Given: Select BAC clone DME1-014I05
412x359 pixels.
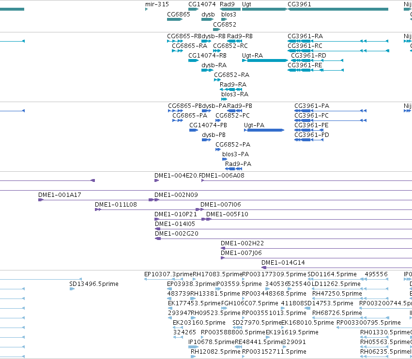Looking at the screenshot, I should tap(284, 229).
